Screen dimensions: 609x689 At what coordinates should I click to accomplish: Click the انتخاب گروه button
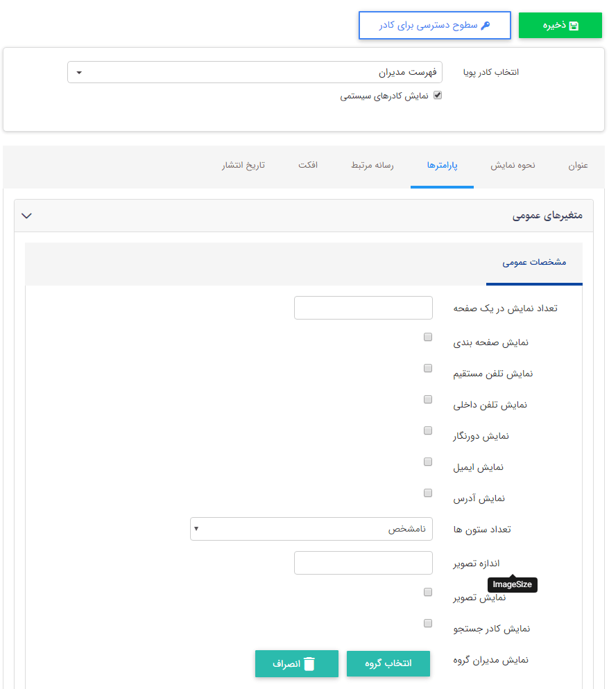click(388, 663)
